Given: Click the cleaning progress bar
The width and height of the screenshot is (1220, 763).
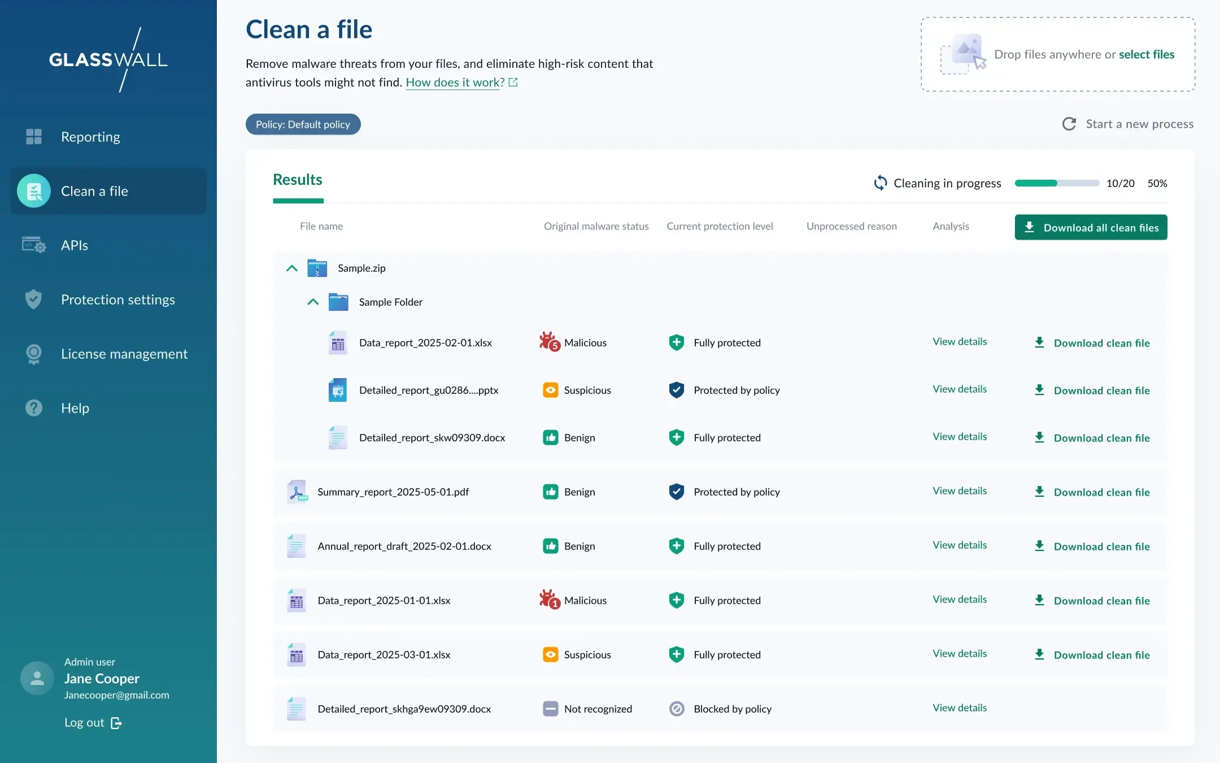Looking at the screenshot, I should pos(1056,183).
